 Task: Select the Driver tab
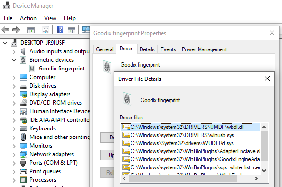click(x=126, y=49)
